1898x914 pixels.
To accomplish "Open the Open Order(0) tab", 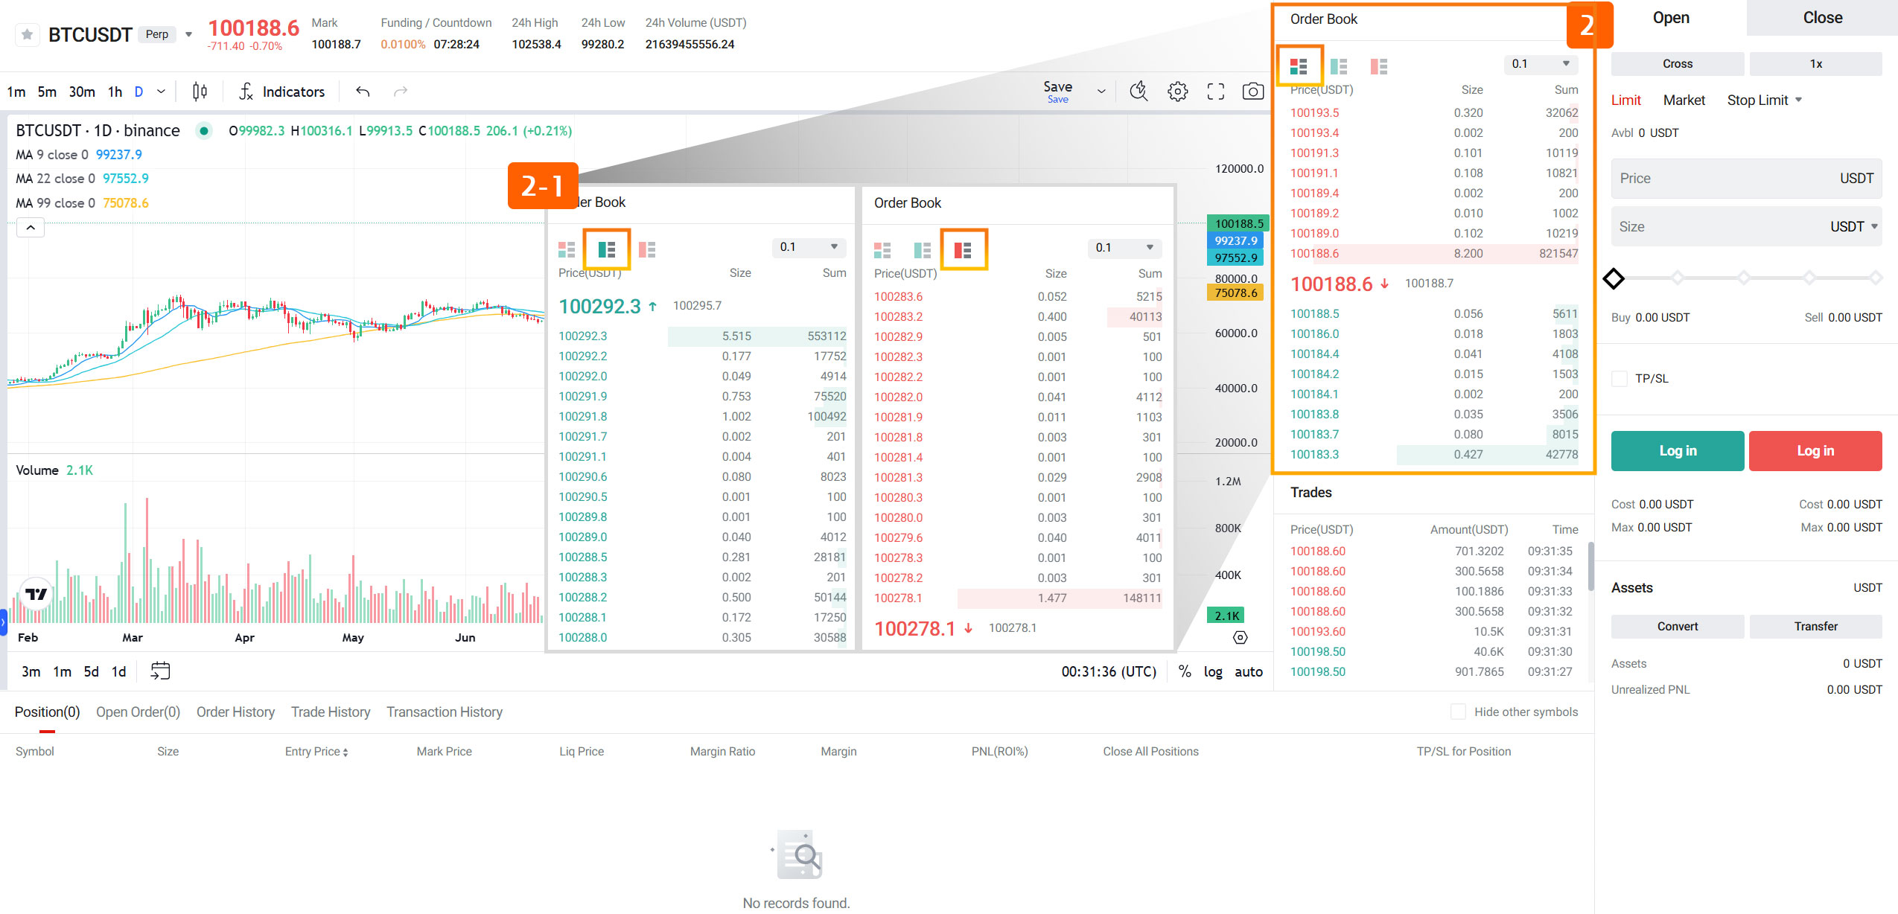I will point(138,712).
